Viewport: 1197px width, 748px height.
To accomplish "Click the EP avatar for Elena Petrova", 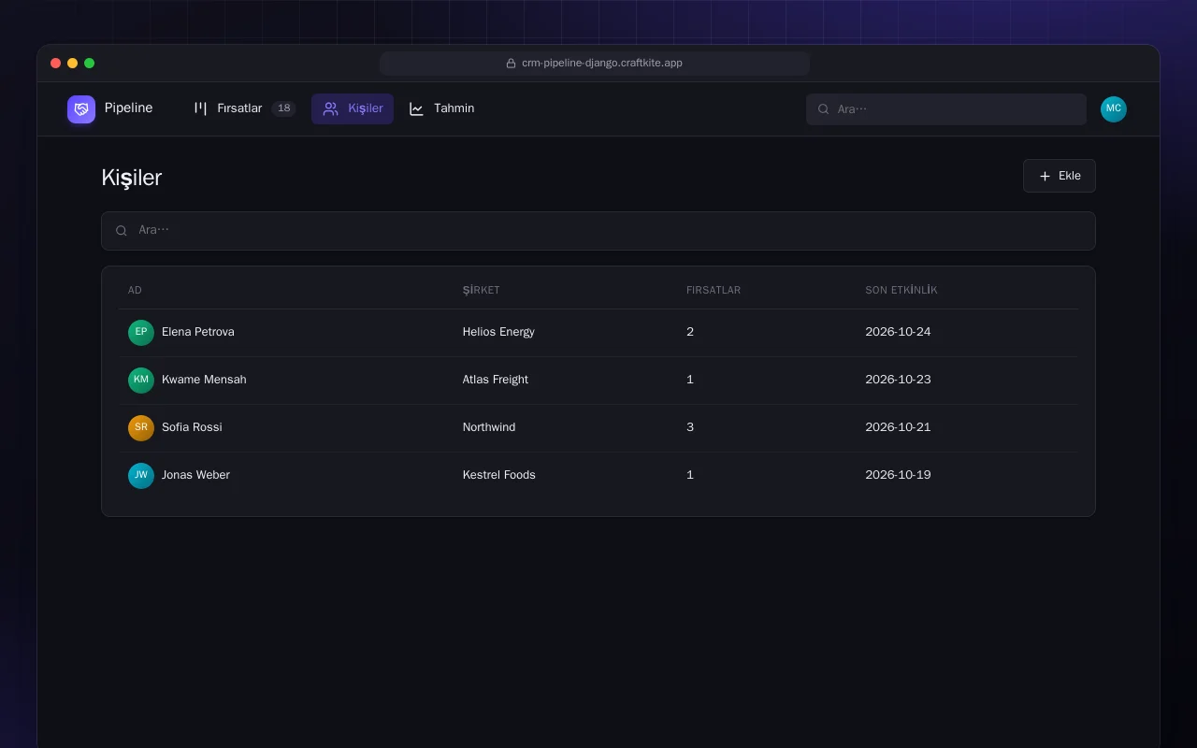I will (141, 332).
